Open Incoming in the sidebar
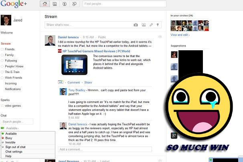 pyautogui.click(x=11, y=83)
